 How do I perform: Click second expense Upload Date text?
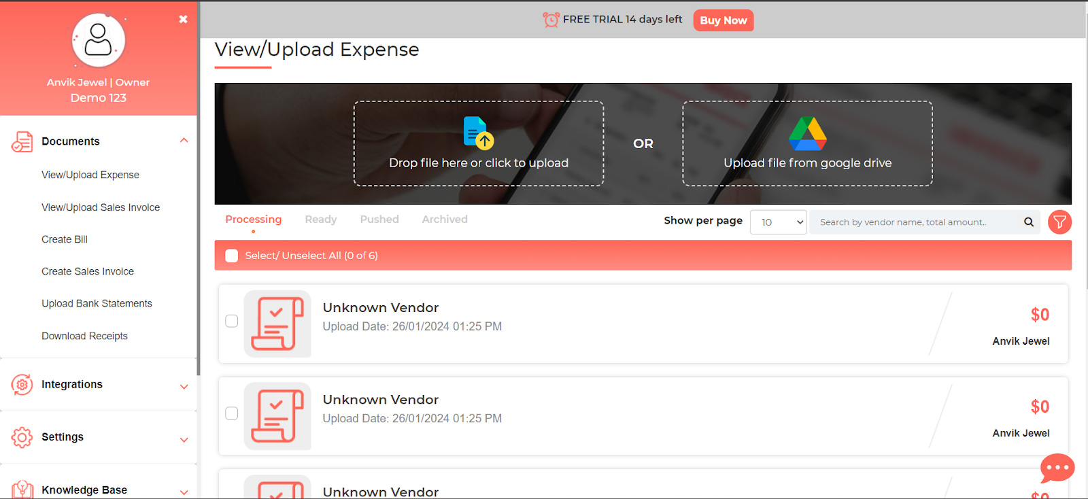click(x=412, y=418)
